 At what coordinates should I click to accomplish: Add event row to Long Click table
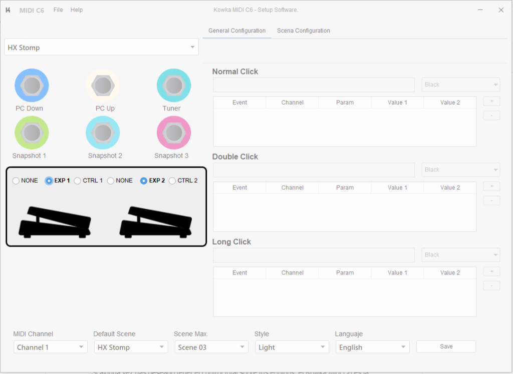point(491,271)
